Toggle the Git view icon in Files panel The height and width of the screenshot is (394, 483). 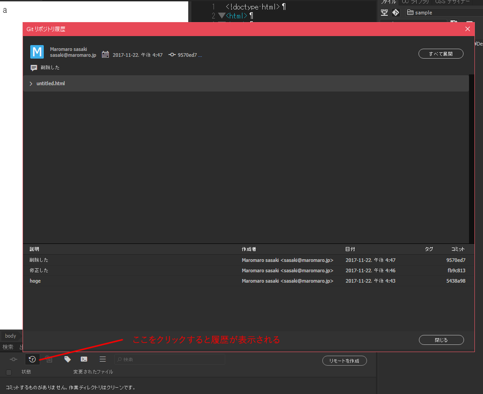[x=395, y=12]
